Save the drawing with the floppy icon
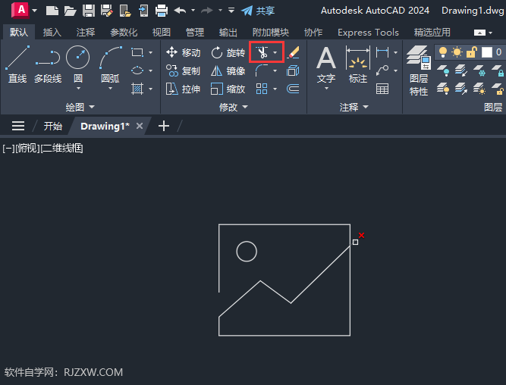Screen dimensions: 506x385 click(89, 11)
